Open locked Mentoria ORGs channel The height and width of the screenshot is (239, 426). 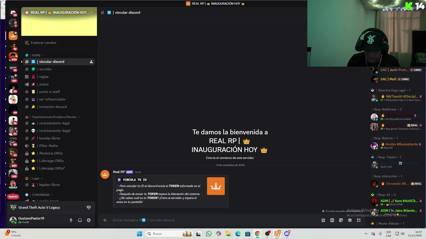pos(59,153)
